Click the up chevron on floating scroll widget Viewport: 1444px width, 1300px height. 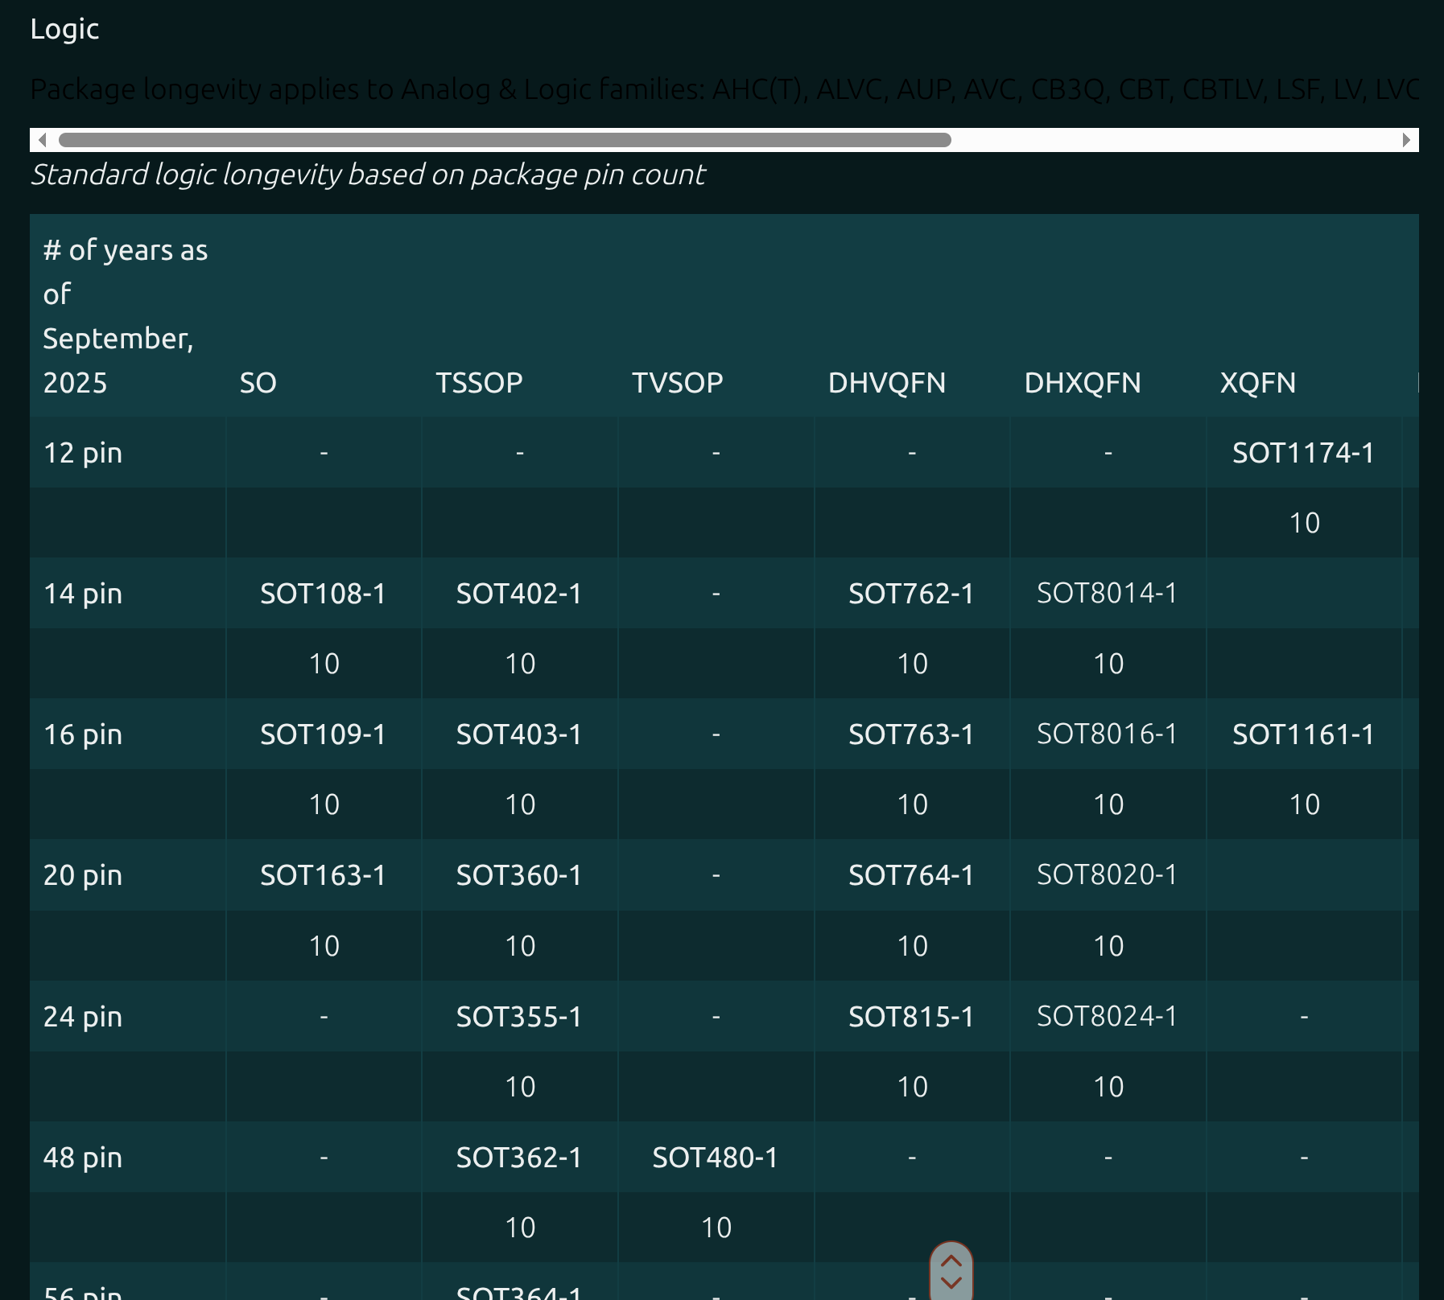[951, 1261]
